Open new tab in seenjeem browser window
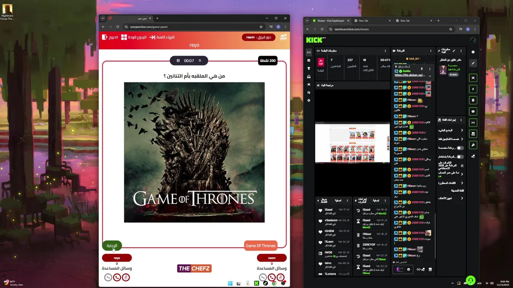This screenshot has height=288, width=513. point(157,18)
